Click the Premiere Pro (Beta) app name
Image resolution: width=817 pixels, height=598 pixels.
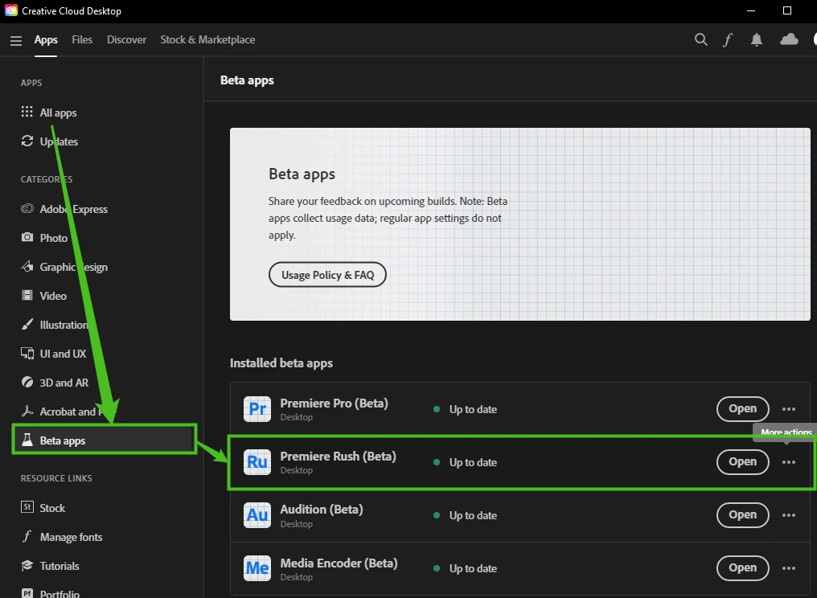click(334, 403)
